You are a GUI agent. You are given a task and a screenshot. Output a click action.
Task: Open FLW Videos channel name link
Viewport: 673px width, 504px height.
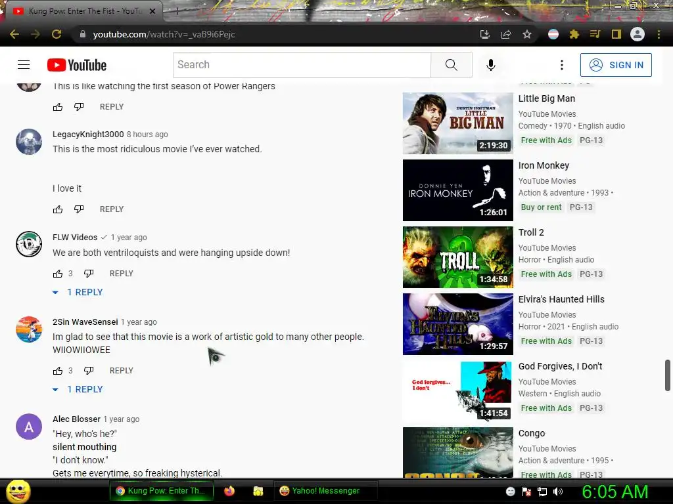click(x=75, y=237)
